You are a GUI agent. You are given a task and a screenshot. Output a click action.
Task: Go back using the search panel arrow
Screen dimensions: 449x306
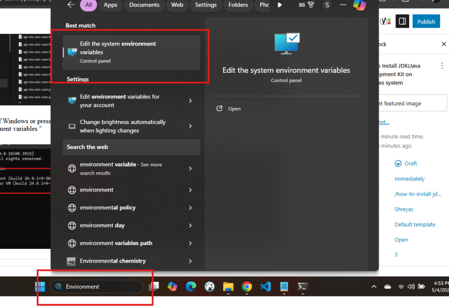pos(71,5)
